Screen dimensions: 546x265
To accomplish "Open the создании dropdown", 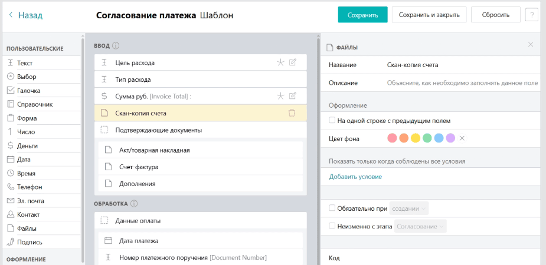I will [409, 208].
